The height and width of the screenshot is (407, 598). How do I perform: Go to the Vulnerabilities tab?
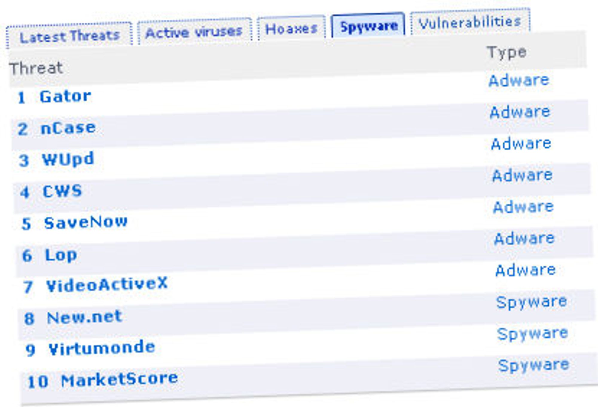470,21
